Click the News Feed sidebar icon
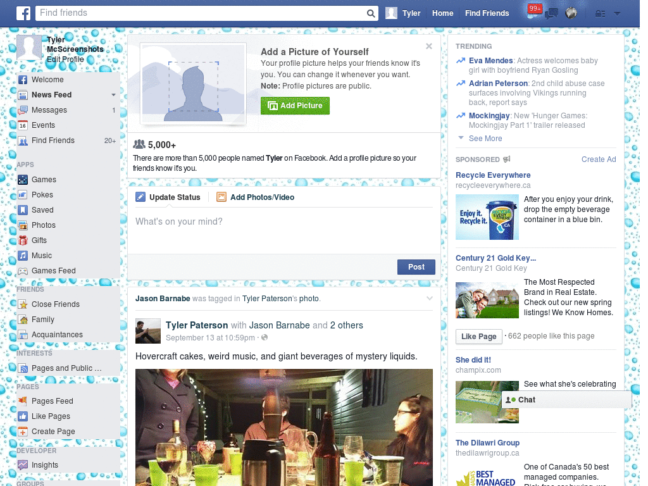 click(x=23, y=95)
